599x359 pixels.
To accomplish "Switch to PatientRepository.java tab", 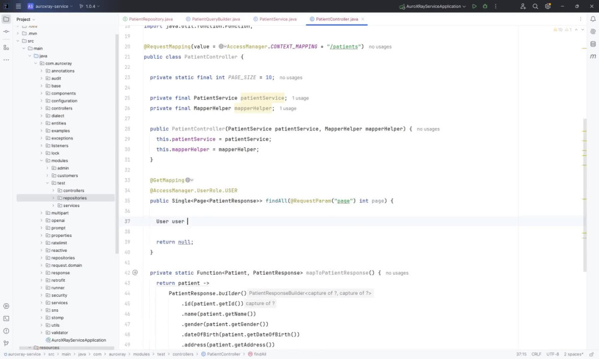I will coord(148,19).
